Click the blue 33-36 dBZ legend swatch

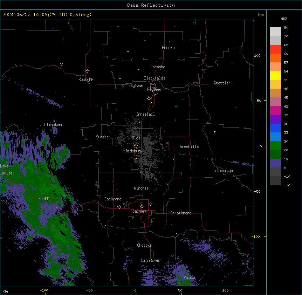pos(275,128)
